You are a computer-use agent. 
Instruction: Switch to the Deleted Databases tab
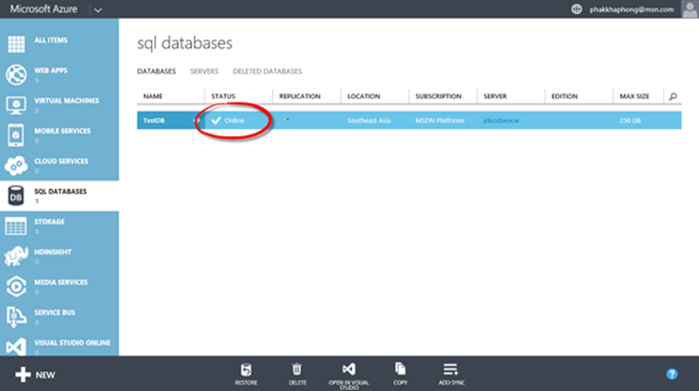[267, 71]
